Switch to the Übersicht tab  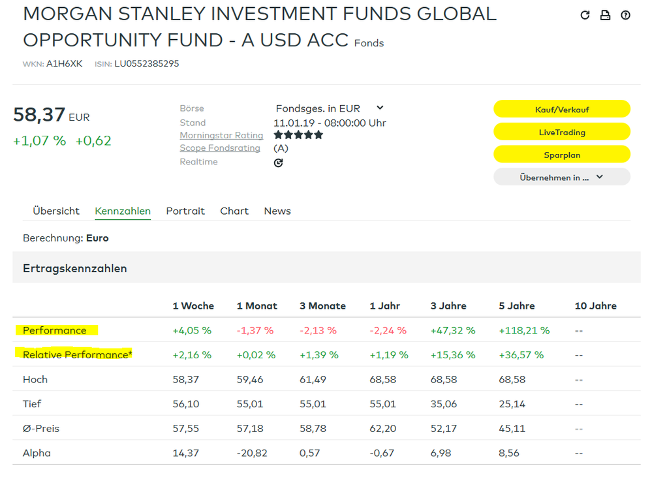click(x=56, y=211)
